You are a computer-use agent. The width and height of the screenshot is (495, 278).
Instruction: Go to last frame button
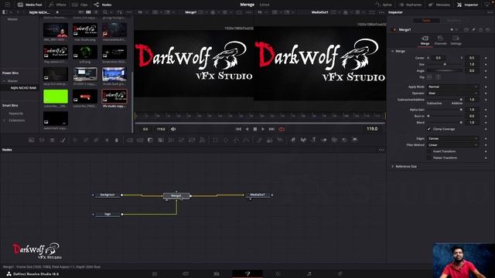271,129
